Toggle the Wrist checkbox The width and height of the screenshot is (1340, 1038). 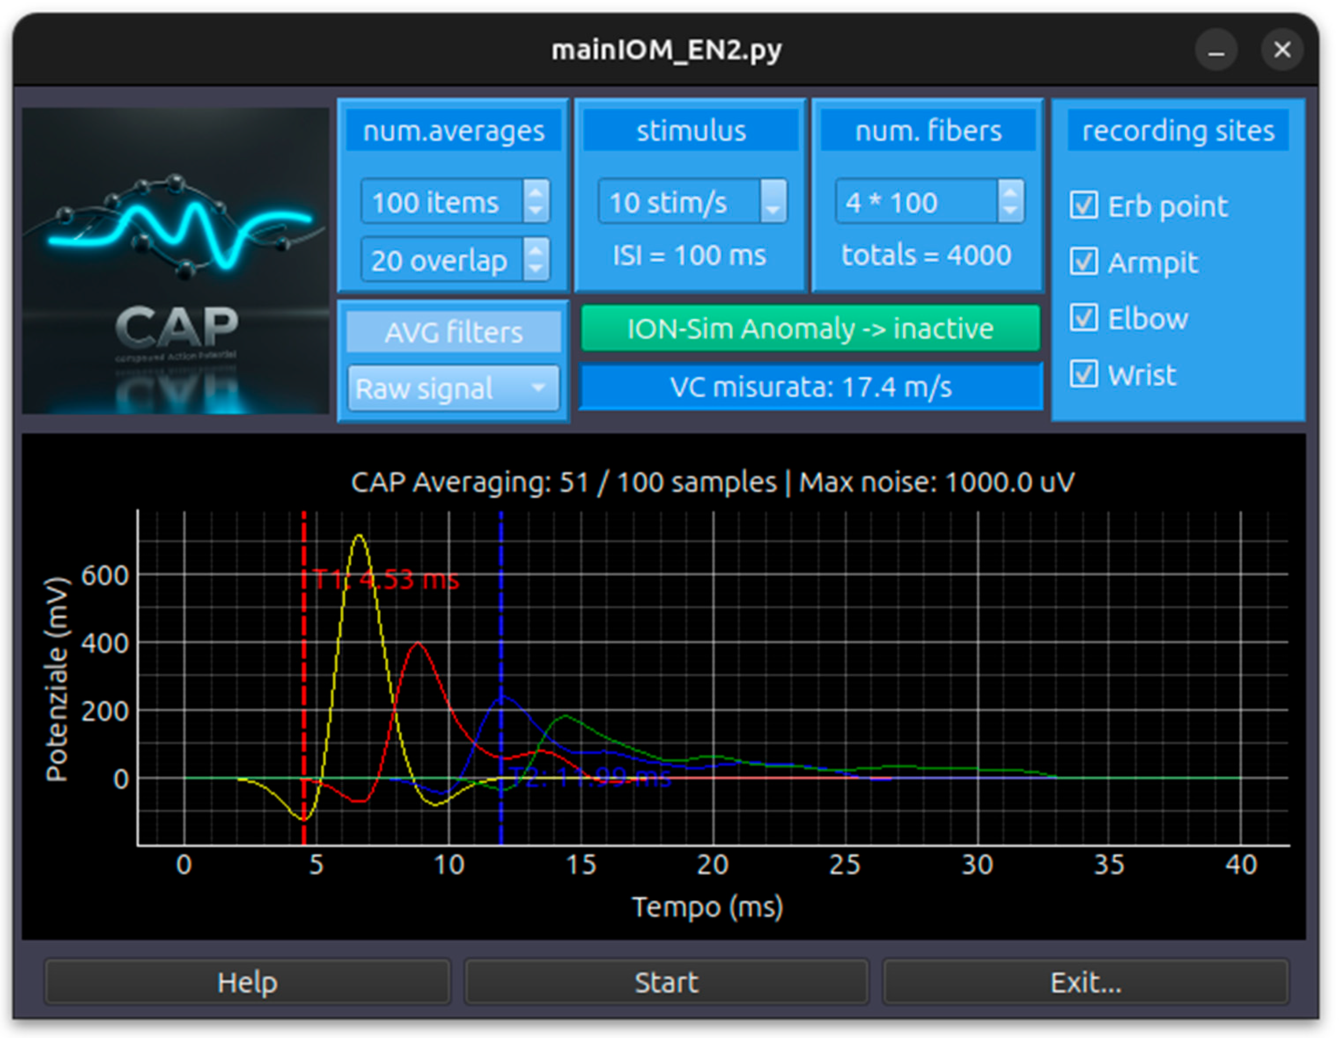[x=1083, y=374]
